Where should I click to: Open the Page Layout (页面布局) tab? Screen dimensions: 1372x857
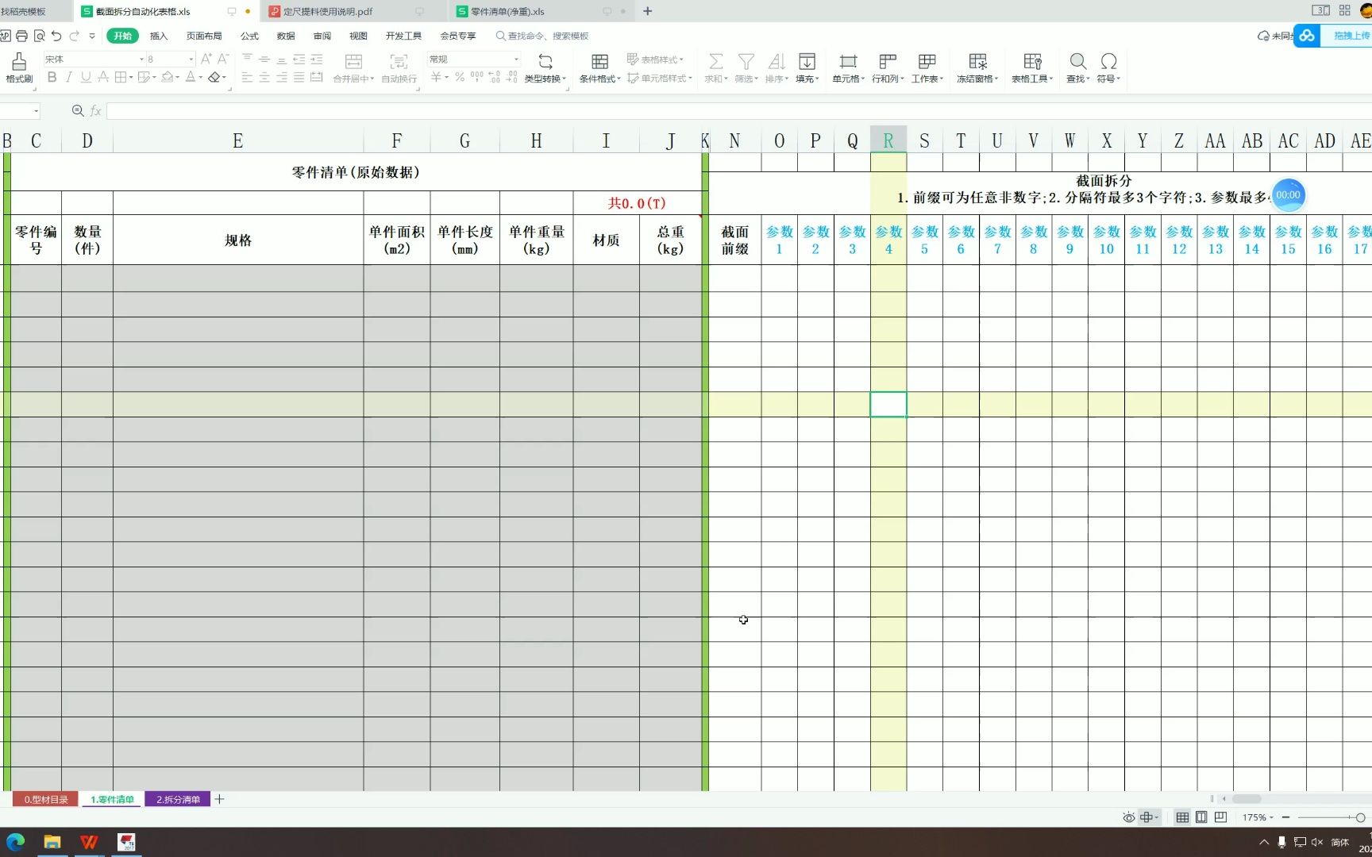204,36
